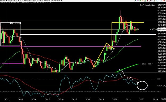
Task: Click the 1530.00 price axis label
Action: 161,45
